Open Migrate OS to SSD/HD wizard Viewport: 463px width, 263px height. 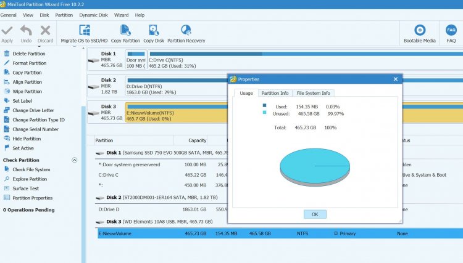click(83, 30)
